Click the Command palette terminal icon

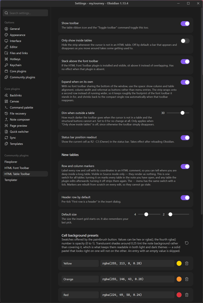[6, 107]
